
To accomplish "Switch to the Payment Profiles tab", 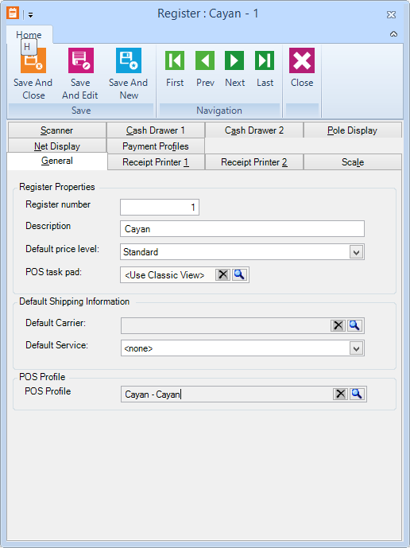I will click(156, 146).
